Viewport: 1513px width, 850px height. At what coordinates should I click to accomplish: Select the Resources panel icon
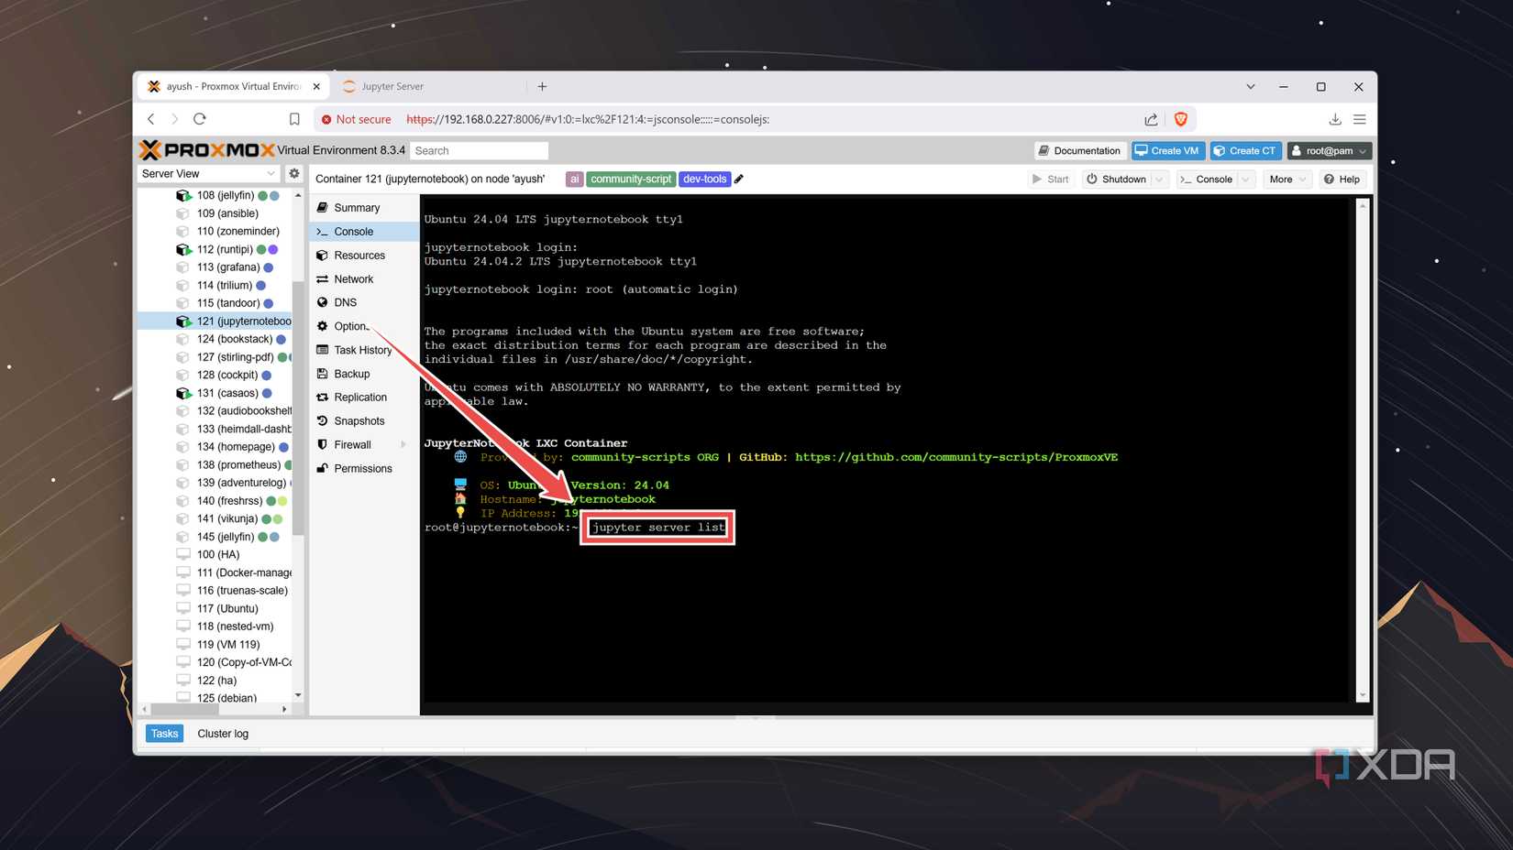(x=322, y=255)
